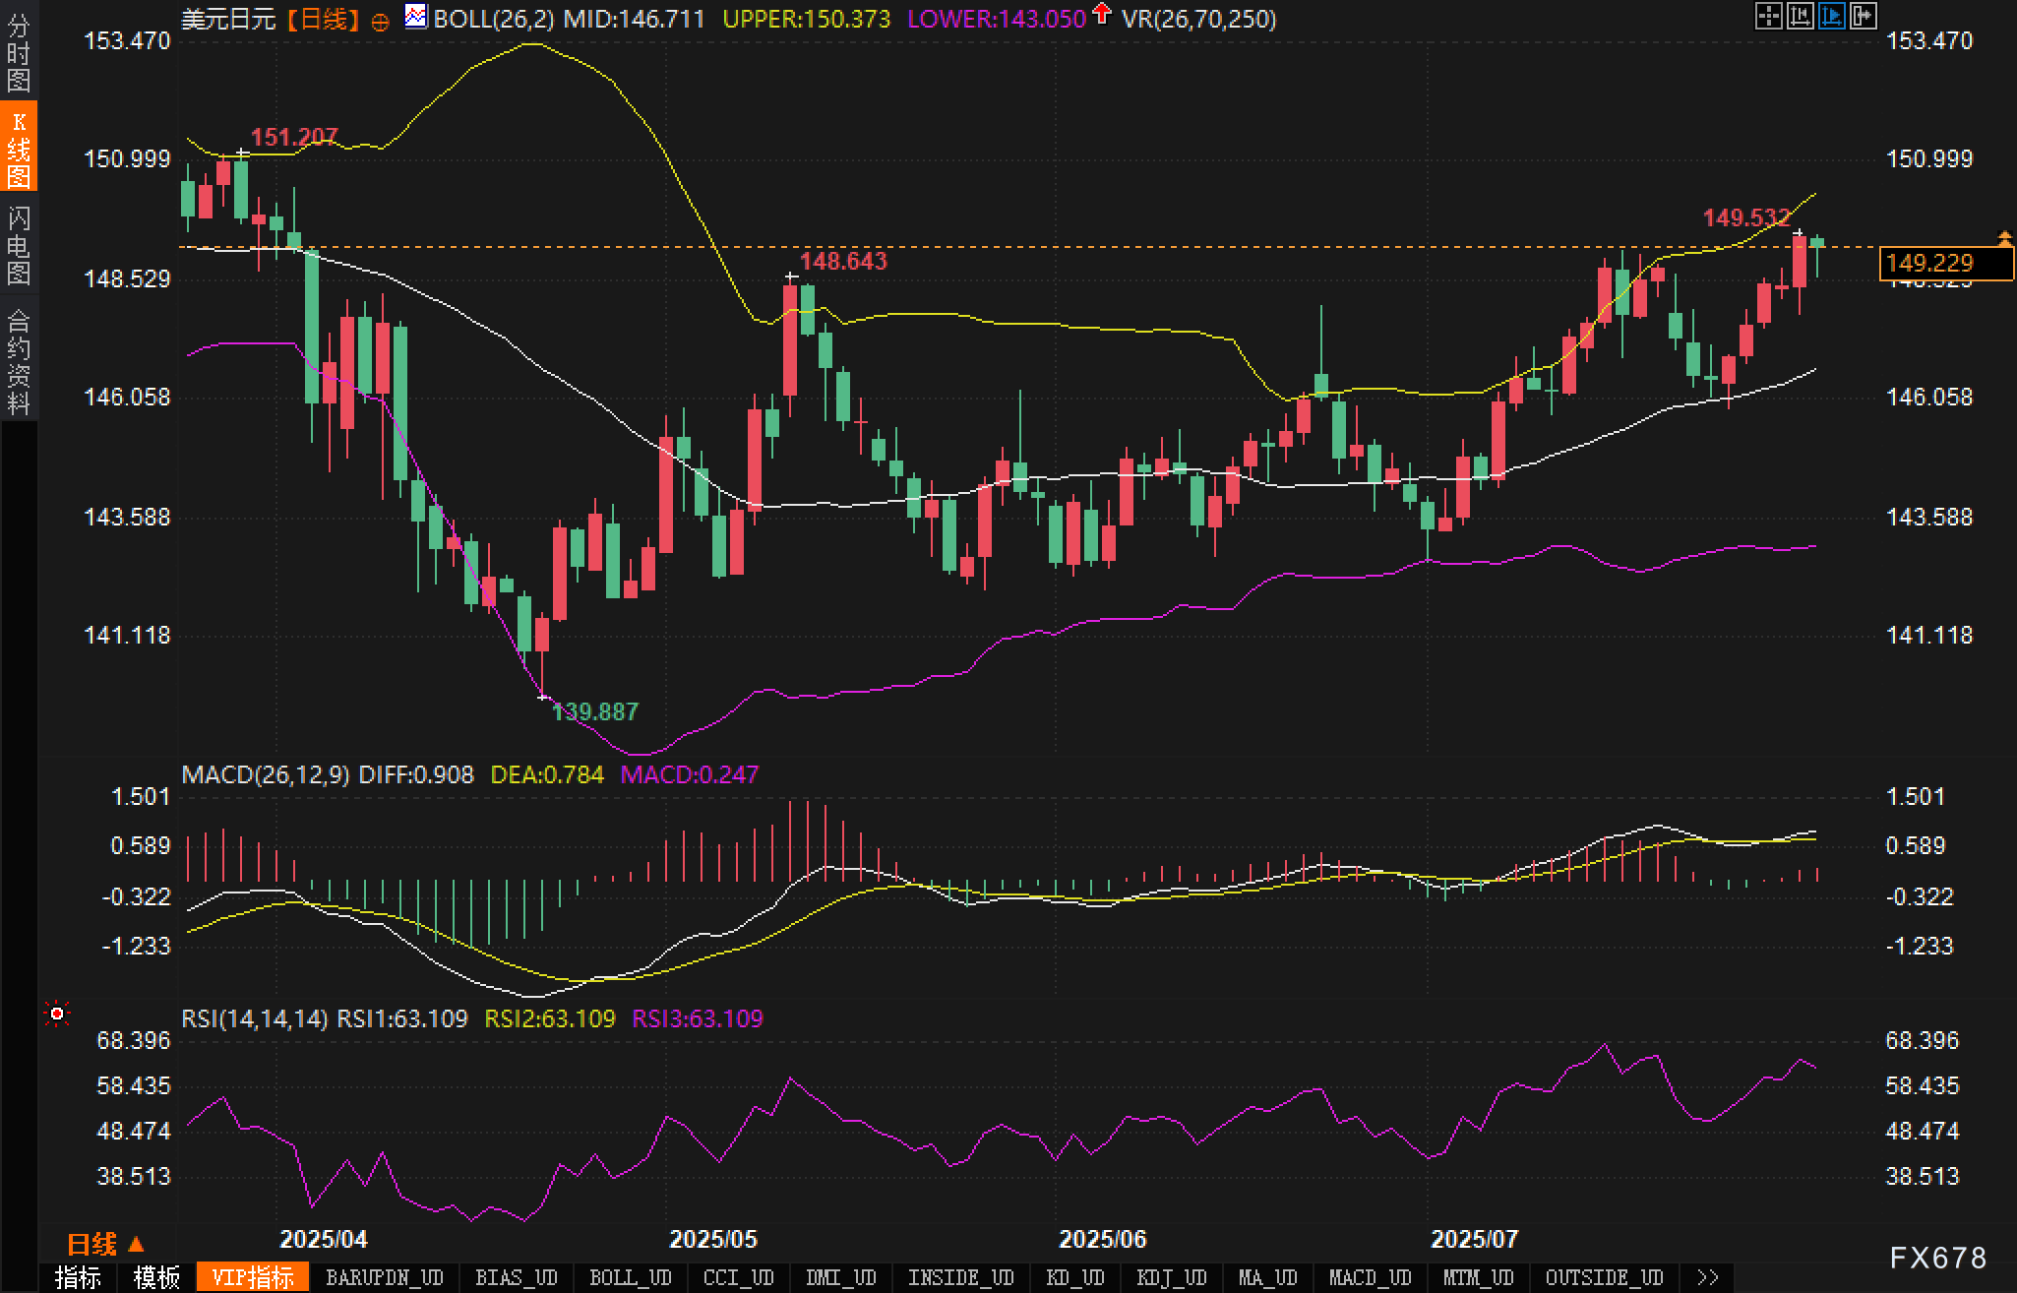Click the orange marker above price label
Image resolution: width=2017 pixels, height=1293 pixels.
coord(2004,237)
